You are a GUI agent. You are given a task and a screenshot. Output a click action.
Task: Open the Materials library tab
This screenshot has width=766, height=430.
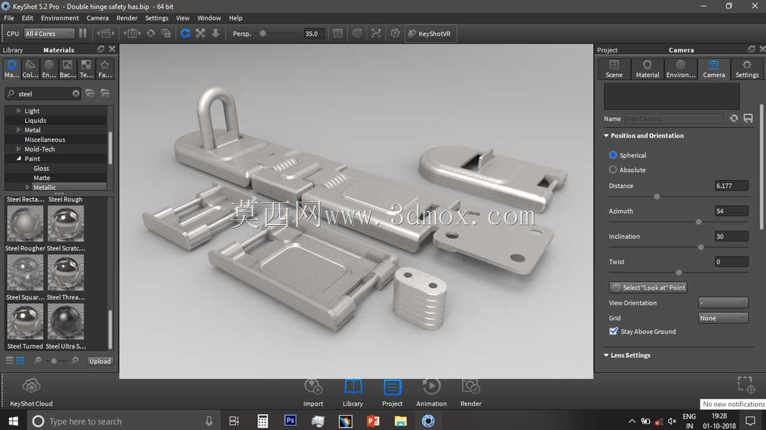[11, 68]
